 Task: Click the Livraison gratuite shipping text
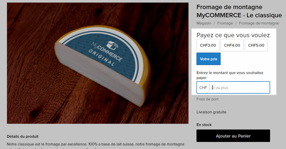212,112
